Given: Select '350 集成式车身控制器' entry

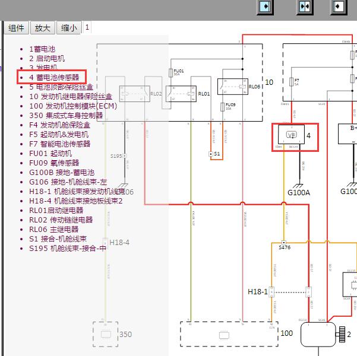Looking at the screenshot, I should pos(66,115).
